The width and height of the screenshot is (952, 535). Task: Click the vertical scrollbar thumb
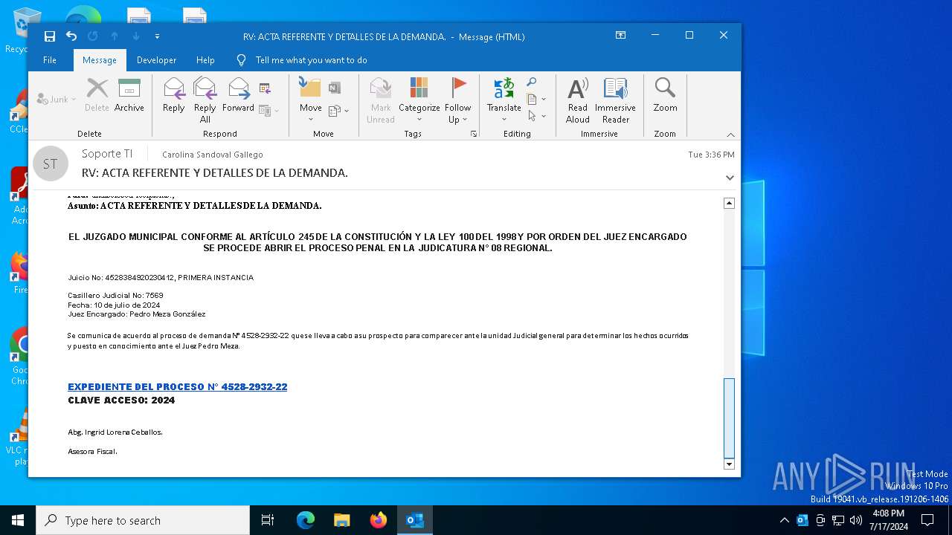pos(729,418)
